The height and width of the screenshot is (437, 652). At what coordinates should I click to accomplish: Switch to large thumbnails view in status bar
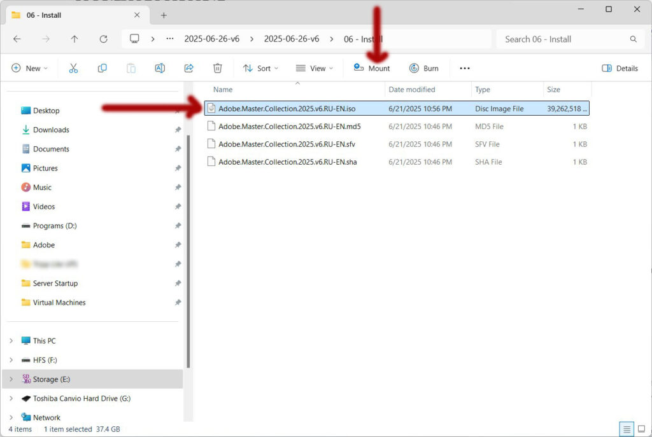click(x=640, y=429)
